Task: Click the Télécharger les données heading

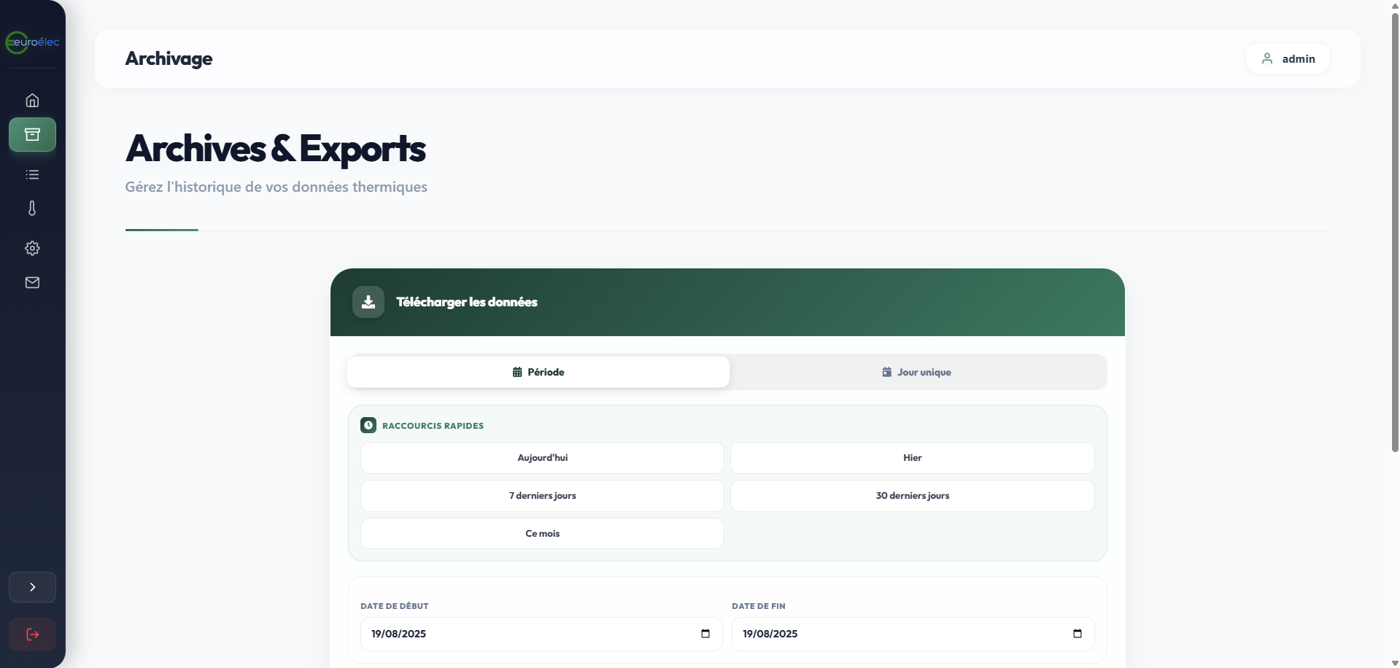Action: [x=467, y=302]
